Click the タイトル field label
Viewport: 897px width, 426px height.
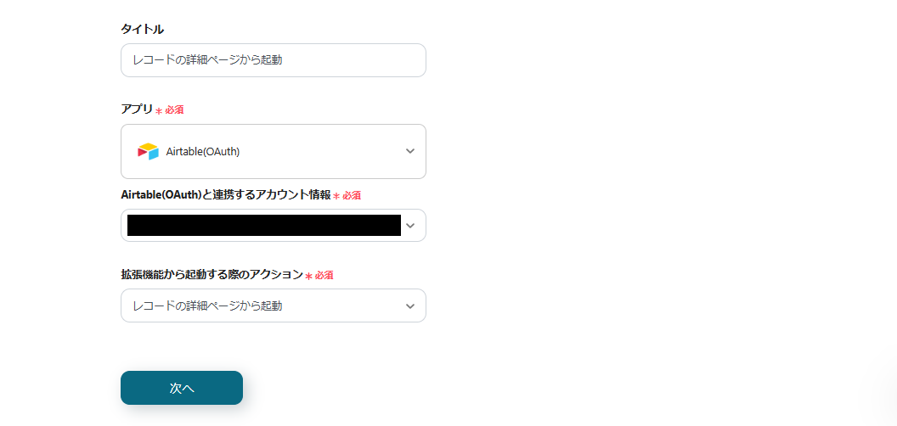(x=142, y=29)
